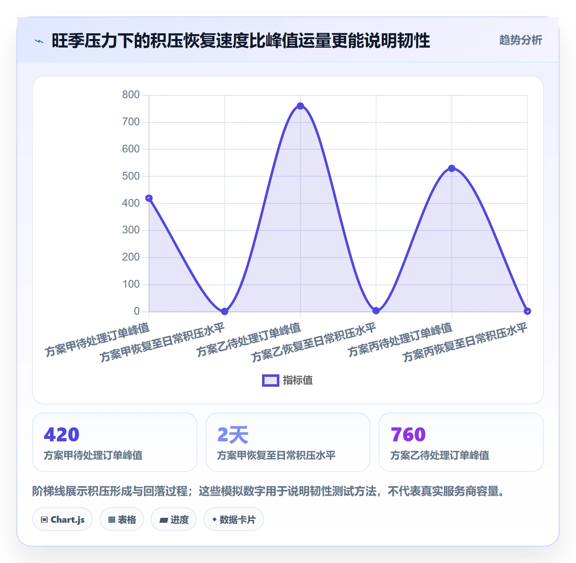Click the x-axis label 方案乙待处理订单峰值

(x=249, y=340)
